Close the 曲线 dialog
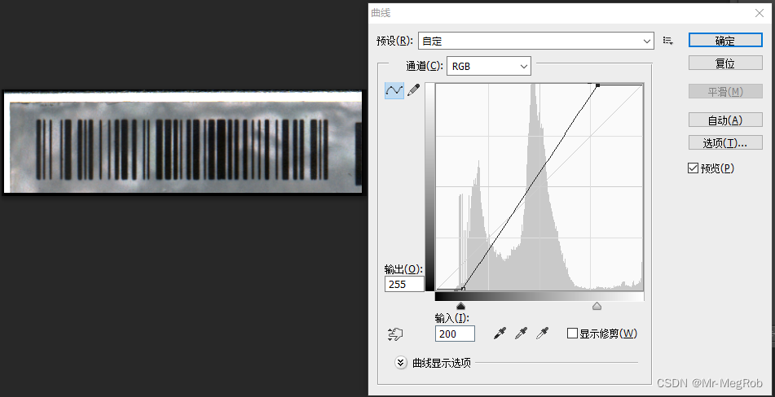 760,13
